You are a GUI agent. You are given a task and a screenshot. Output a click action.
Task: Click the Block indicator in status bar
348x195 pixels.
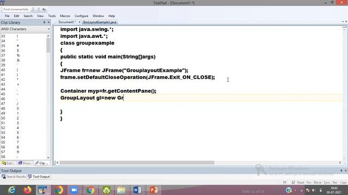tap(318, 183)
